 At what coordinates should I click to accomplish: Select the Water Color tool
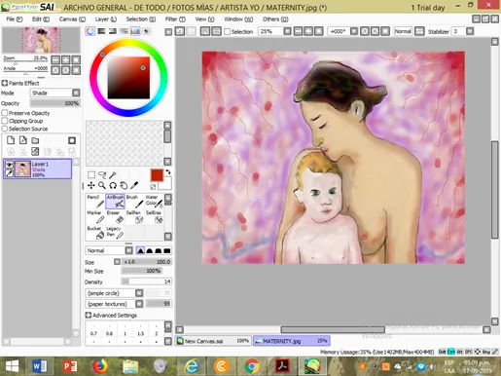(154, 202)
